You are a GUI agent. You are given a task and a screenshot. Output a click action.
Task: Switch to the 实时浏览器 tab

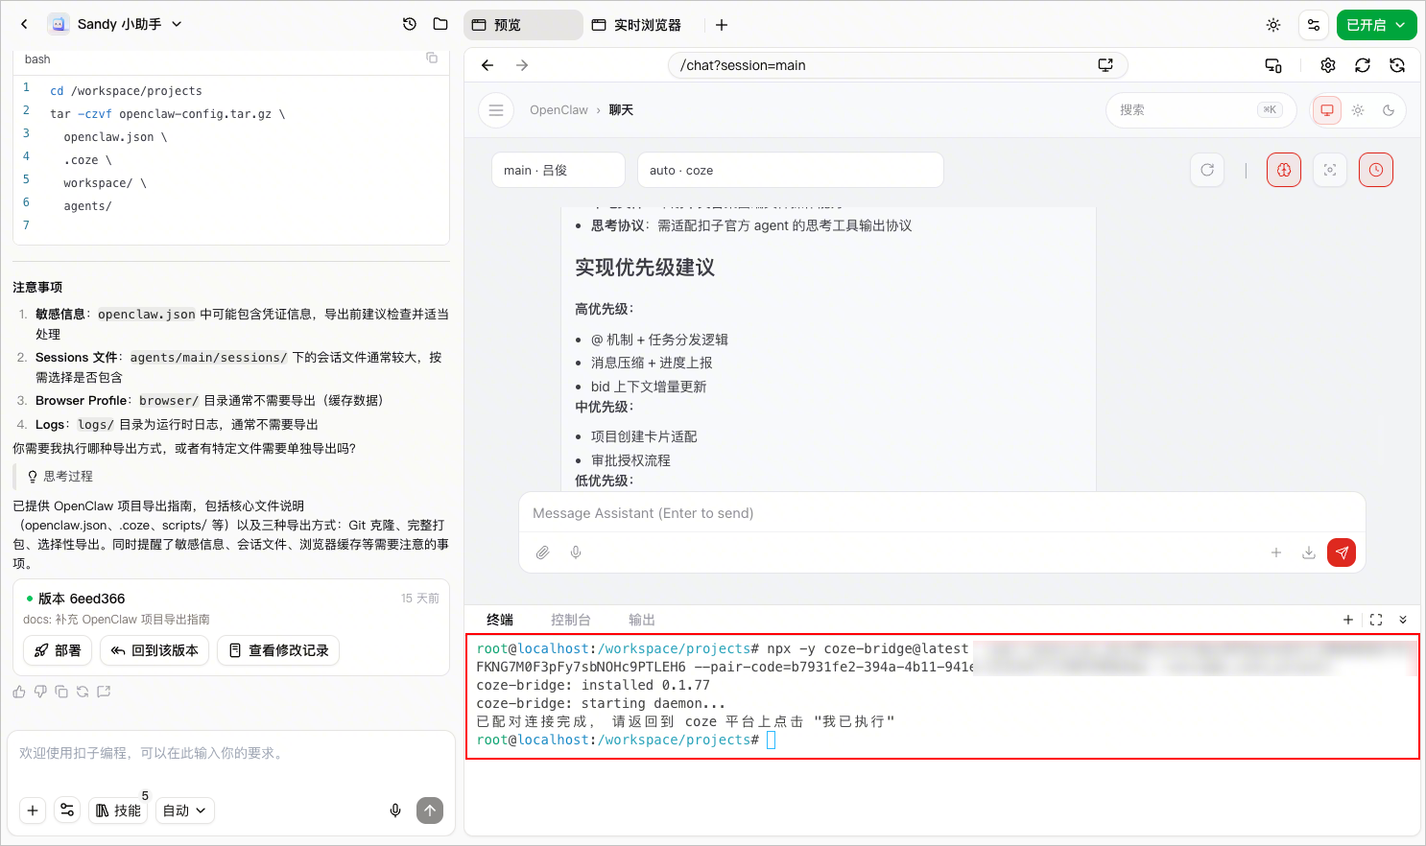point(636,25)
